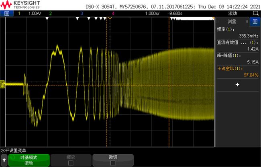The width and height of the screenshot is (261, 167).
Task: Open the main menu icon at top left
Action: 6,13
